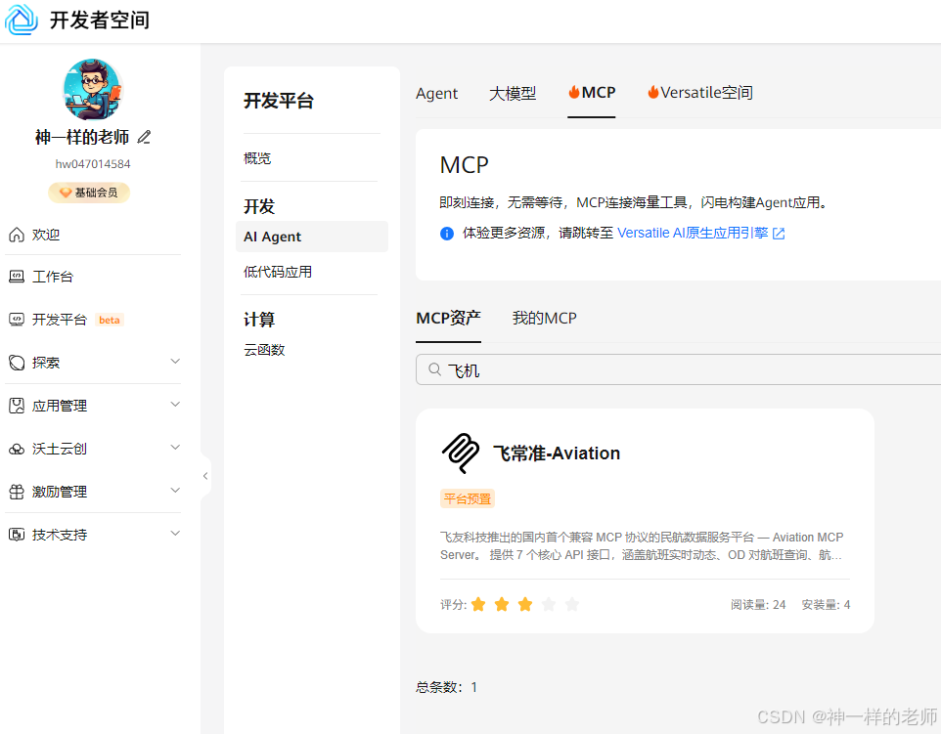Click the Aviation MCP Server description text
The width and height of the screenshot is (941, 734).
(x=642, y=545)
